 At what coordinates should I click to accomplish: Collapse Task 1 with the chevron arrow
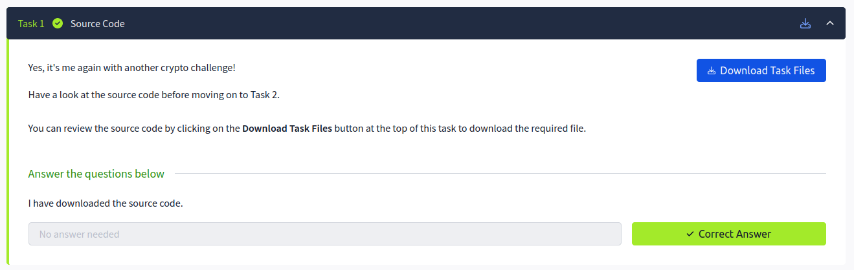point(830,23)
